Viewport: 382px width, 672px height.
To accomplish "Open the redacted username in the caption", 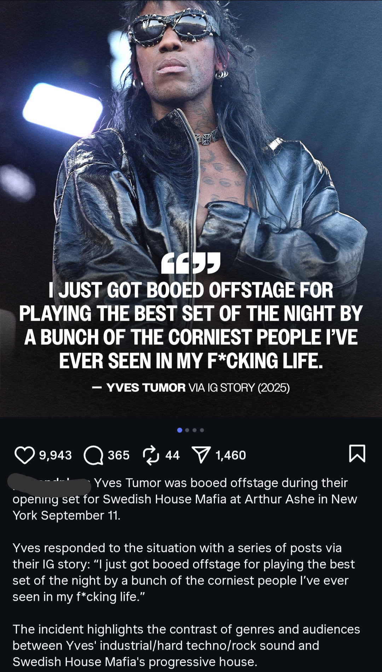I will tap(50, 483).
